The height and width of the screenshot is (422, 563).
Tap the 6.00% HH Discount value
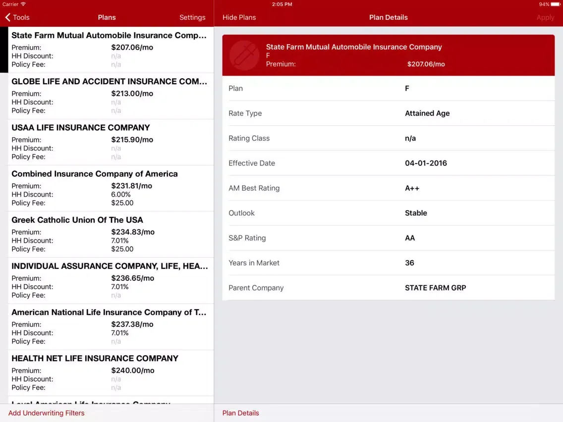(x=120, y=195)
